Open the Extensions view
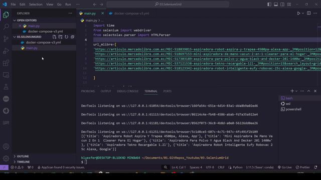The width and height of the screenshot is (321, 180). (x=6, y=63)
